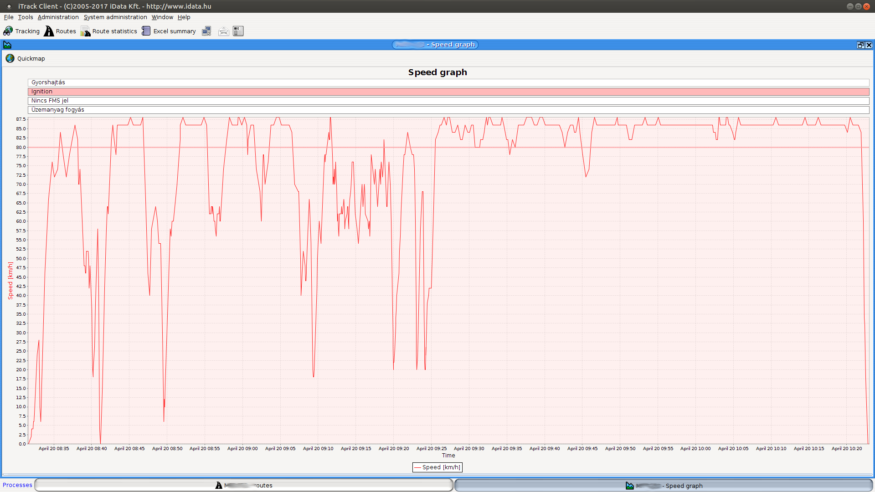
Task: Click the Speed [km/h] legend entry
Action: coord(437,467)
